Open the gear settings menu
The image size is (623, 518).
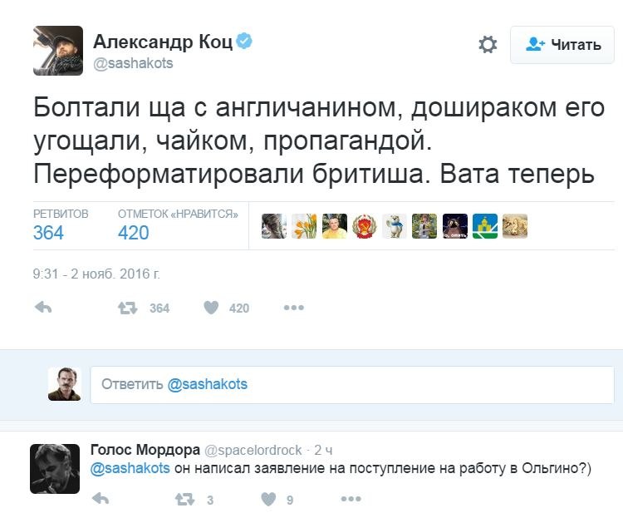coord(488,45)
